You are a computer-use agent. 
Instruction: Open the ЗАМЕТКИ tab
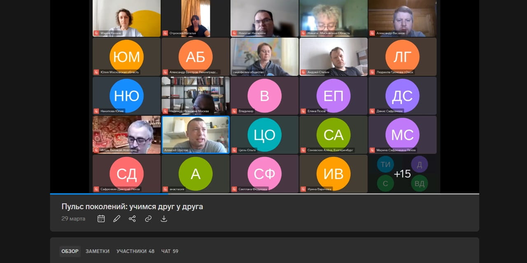pos(98,251)
